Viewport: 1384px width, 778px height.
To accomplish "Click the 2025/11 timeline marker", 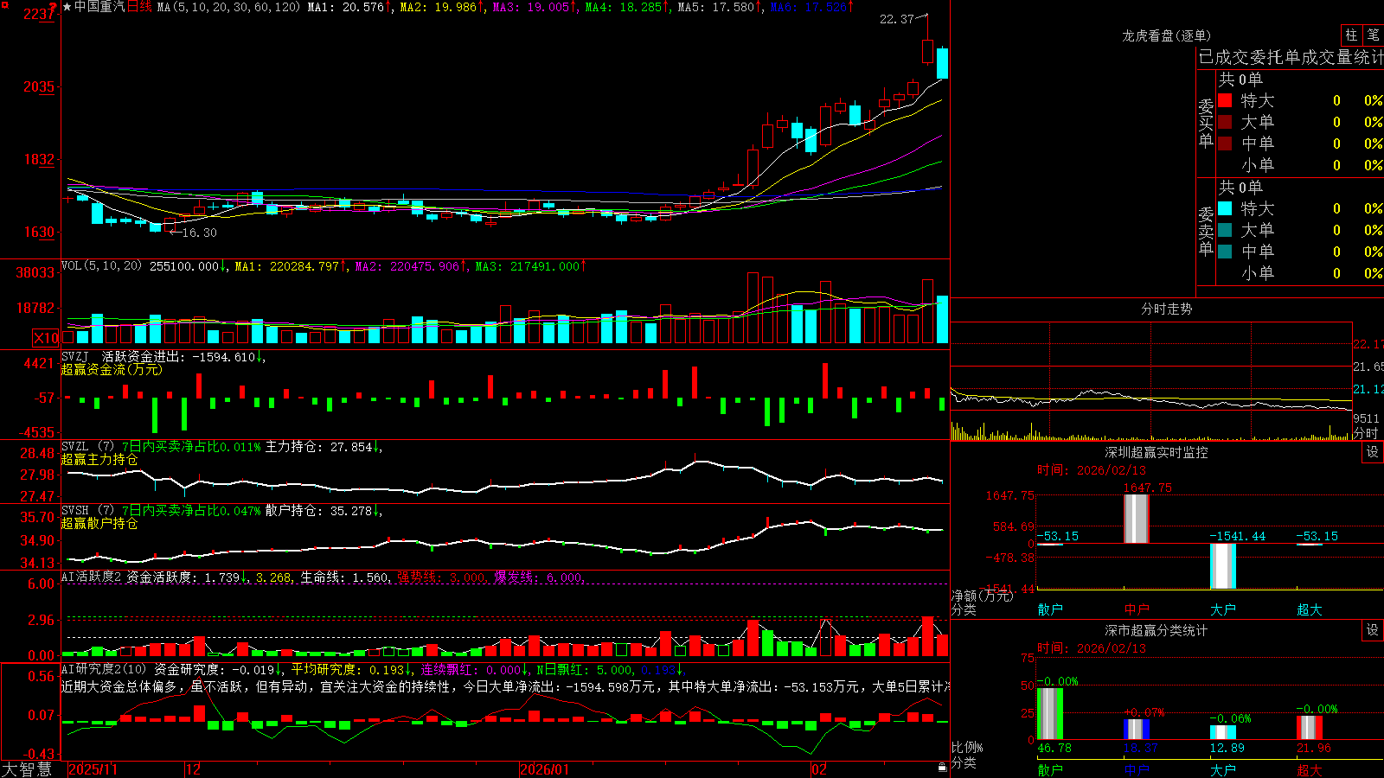I will (93, 769).
